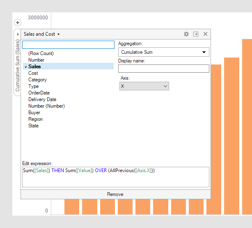Image resolution: width=252 pixels, height=228 pixels.
Task: Pick the Category column
Action: pos(37,80)
